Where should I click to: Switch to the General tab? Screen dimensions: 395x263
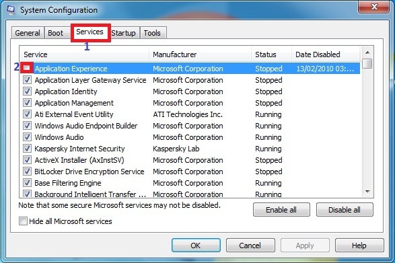coord(28,33)
